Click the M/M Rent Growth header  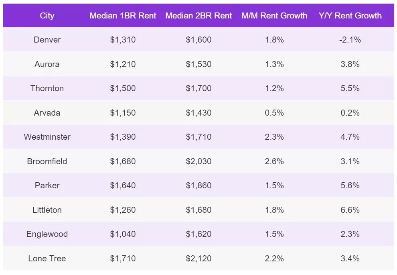(x=274, y=16)
